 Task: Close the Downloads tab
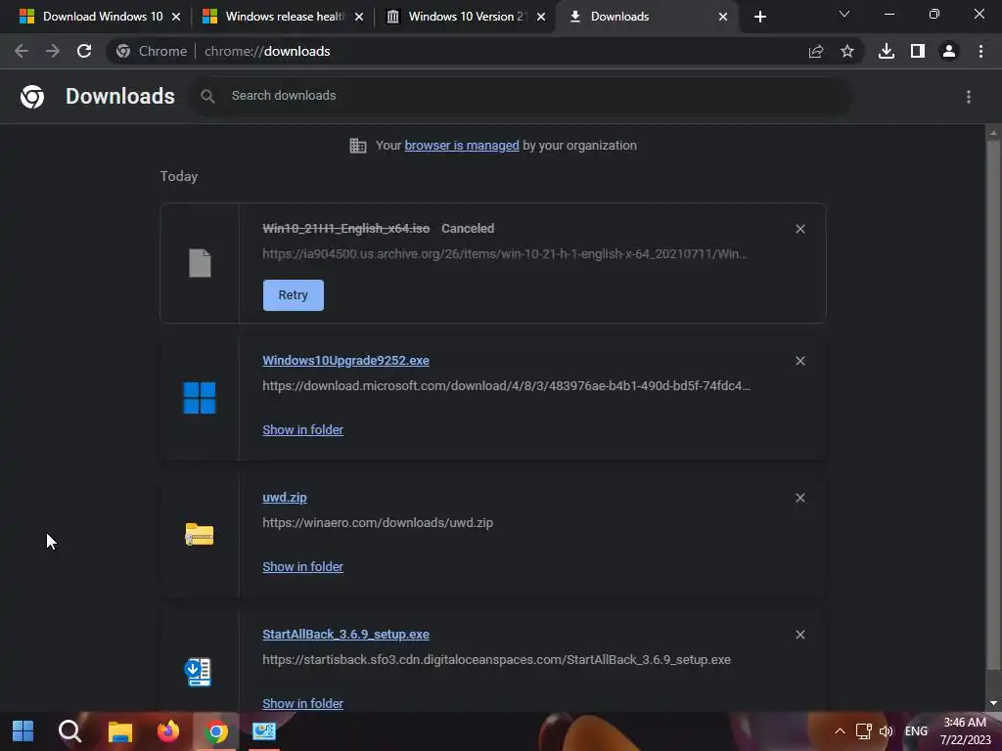point(723,17)
